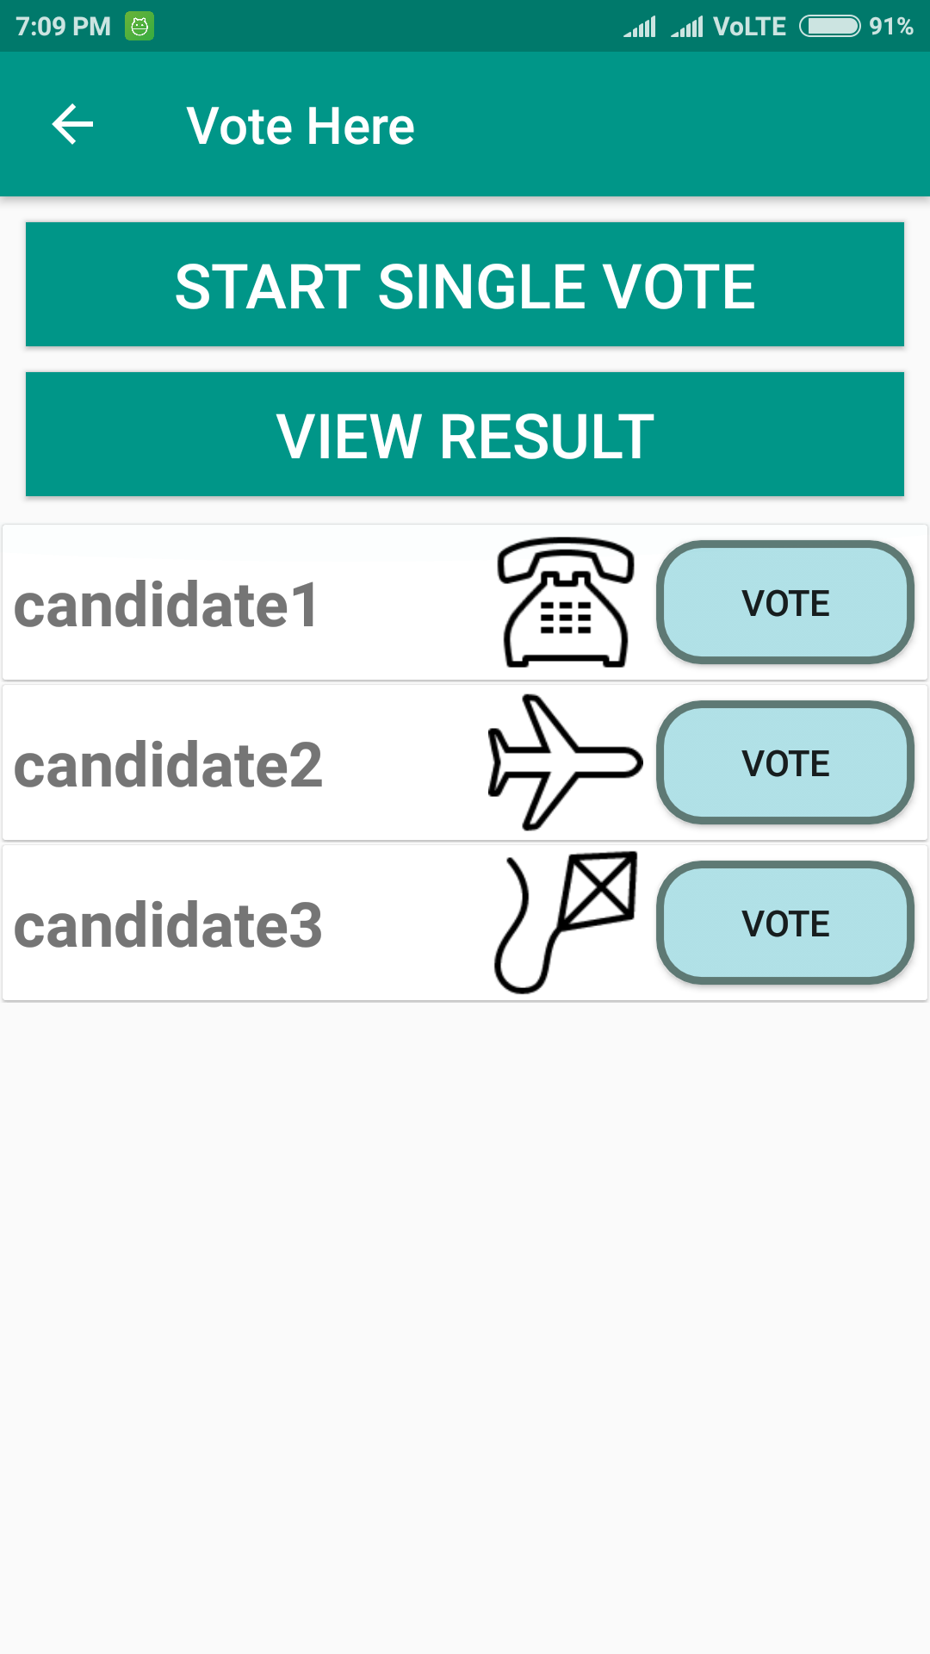The image size is (930, 1654).
Task: Vote for candidate2
Action: tap(785, 763)
